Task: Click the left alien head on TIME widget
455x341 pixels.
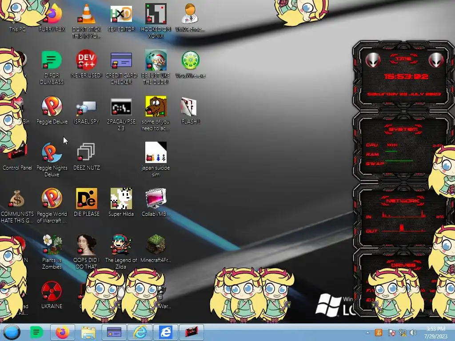Action: click(373, 60)
